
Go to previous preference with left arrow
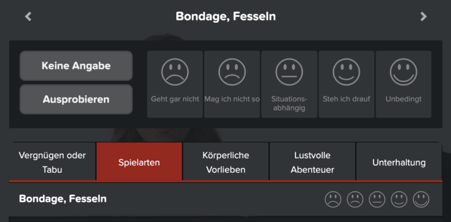point(28,16)
